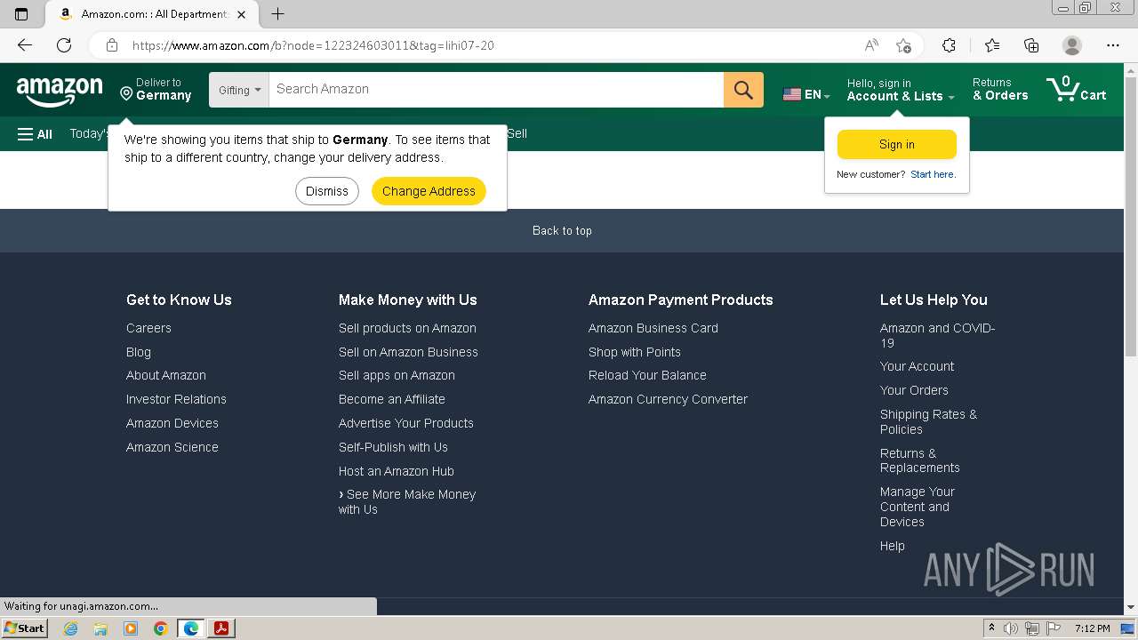
Task: Click Advertise Your Products
Action: tap(406, 423)
